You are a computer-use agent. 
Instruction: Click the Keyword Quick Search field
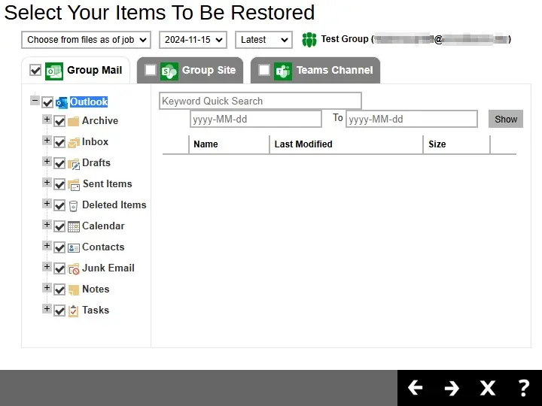(x=260, y=101)
